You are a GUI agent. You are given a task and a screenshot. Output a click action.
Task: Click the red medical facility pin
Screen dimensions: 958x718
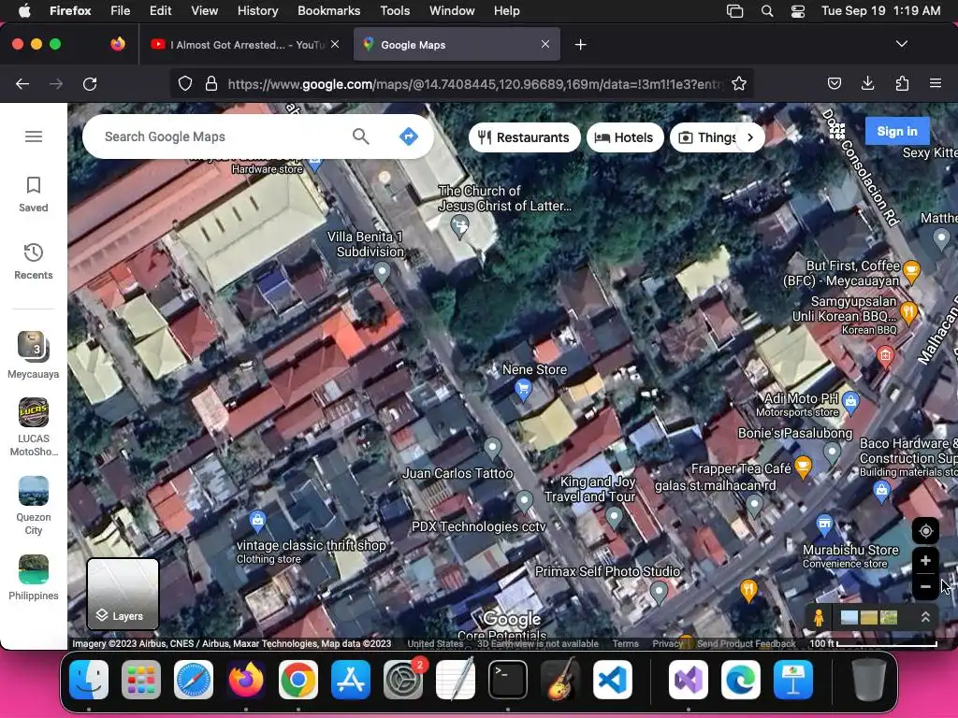[885, 354]
